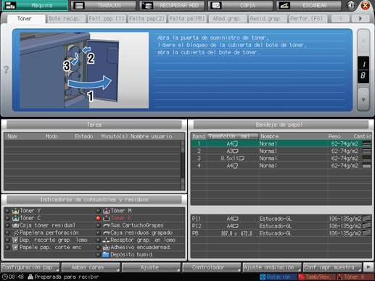
Task: Show more bottom buttons with right arrow
Action: pyautogui.click(x=368, y=267)
